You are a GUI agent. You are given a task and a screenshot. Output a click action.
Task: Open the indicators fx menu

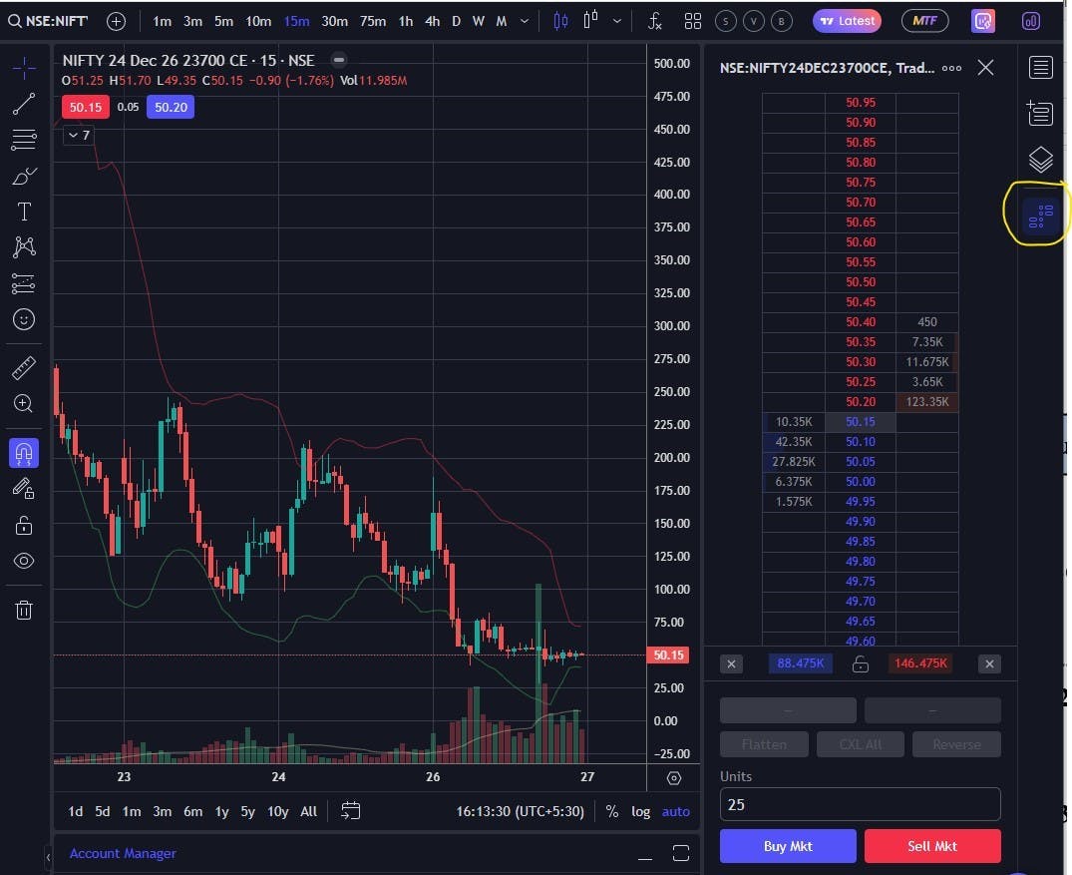[x=654, y=21]
